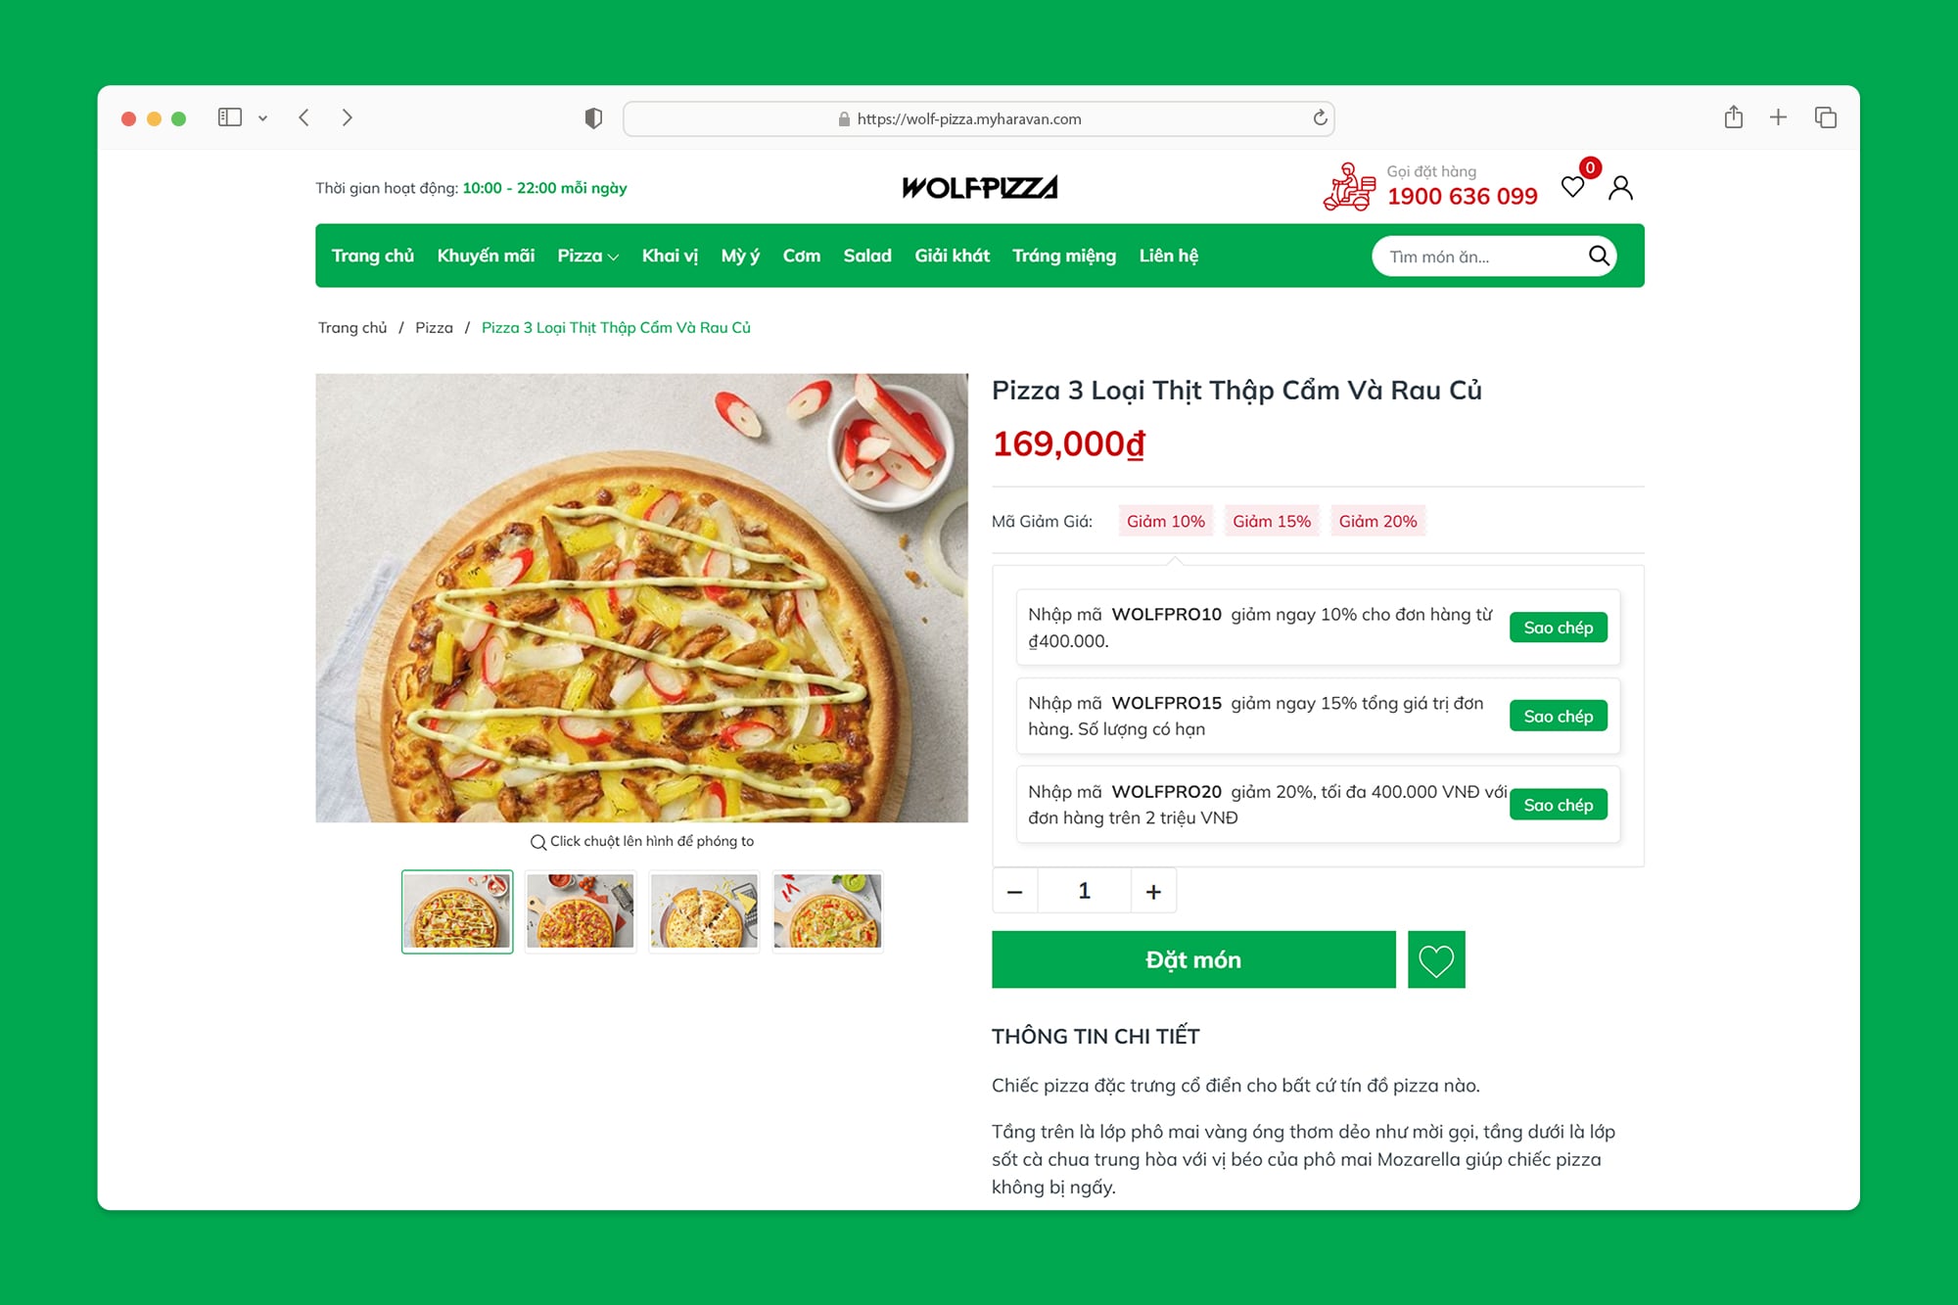1958x1305 pixels.
Task: Open the wishlist heart icon in header
Action: tap(1573, 187)
